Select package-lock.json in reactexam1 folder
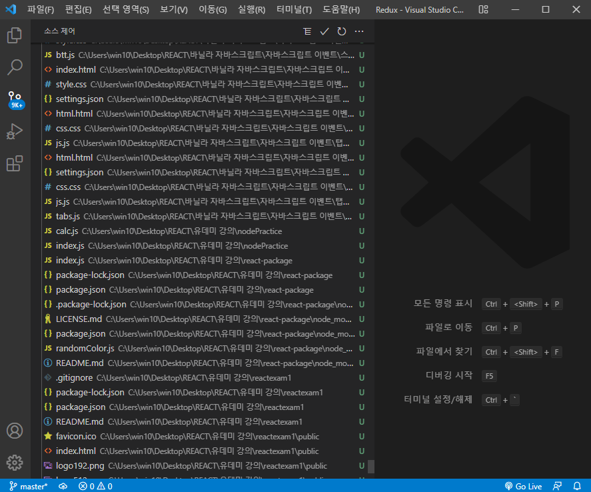 tap(203, 393)
